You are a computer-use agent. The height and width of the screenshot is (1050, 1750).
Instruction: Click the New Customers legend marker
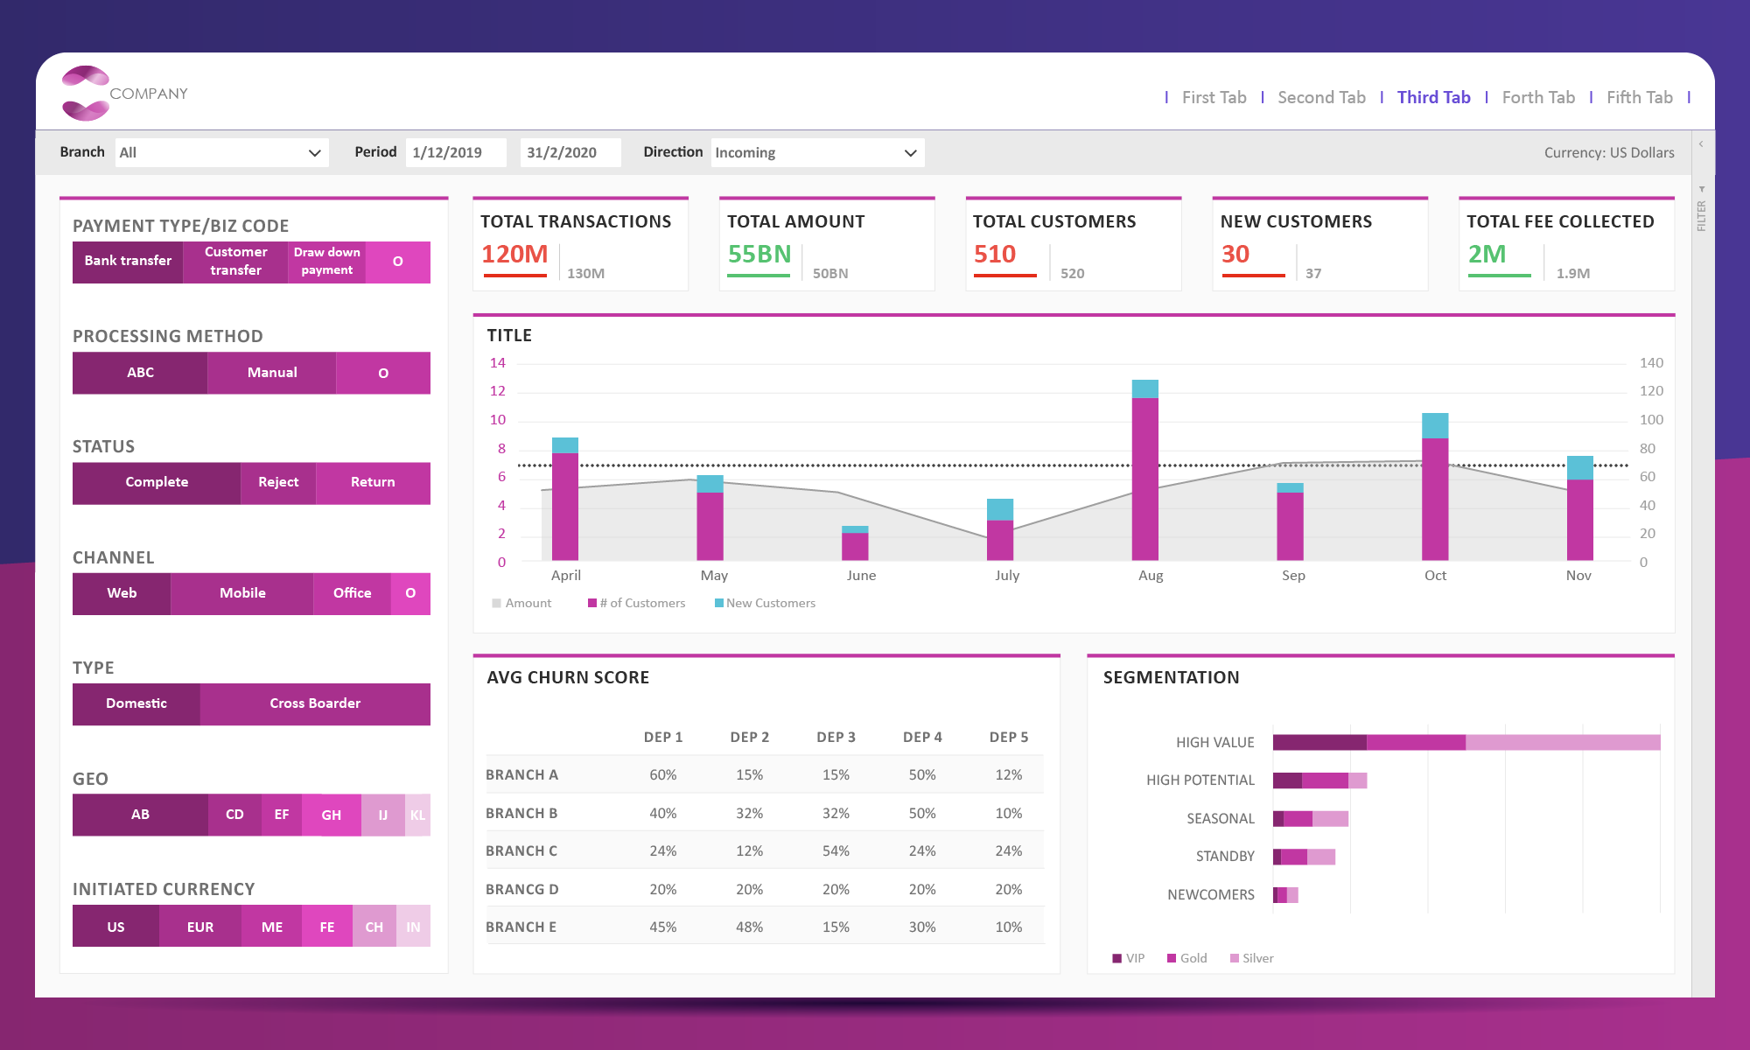pos(719,603)
